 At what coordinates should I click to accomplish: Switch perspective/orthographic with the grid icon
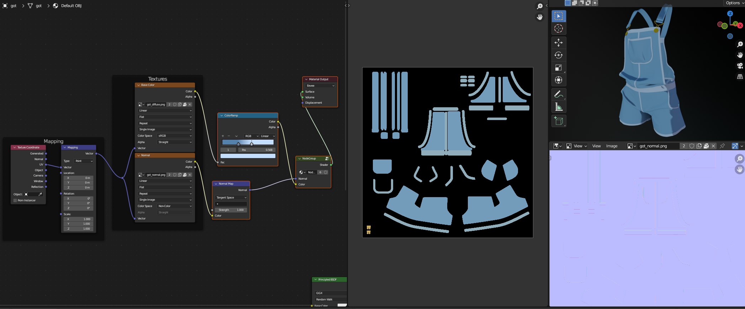740,76
